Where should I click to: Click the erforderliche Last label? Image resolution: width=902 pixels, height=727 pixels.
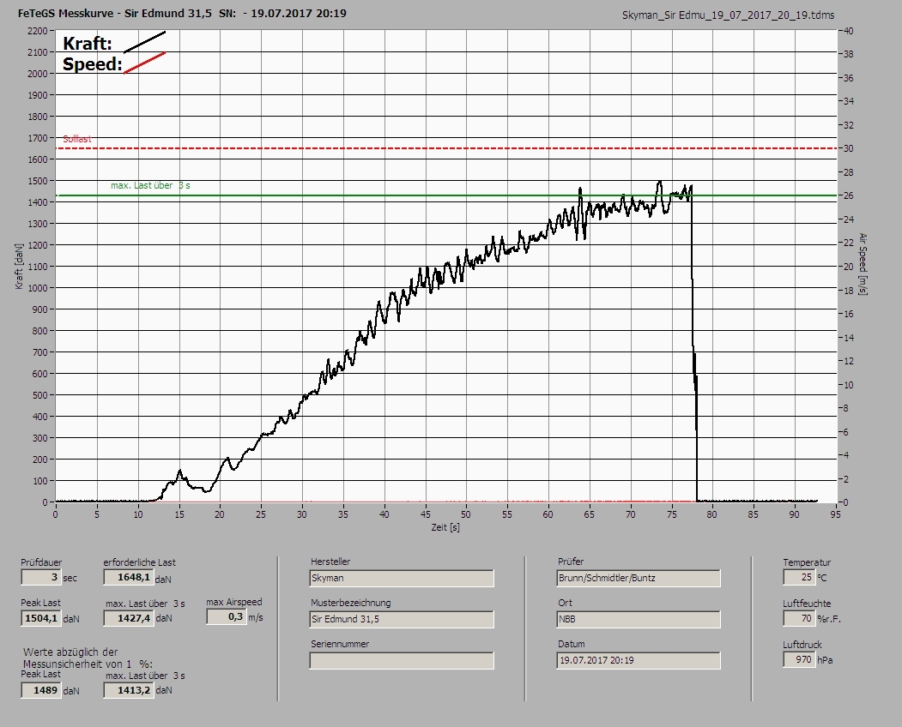139,562
